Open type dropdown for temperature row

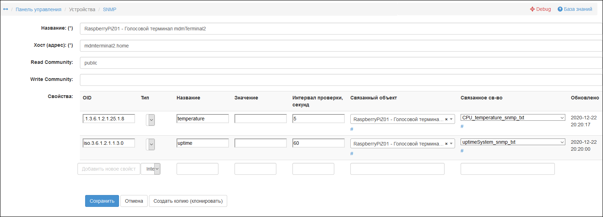click(150, 120)
